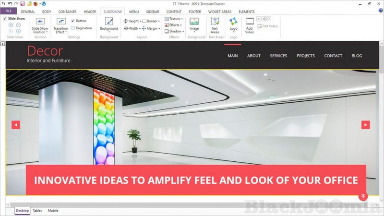Click the WordPress icon in title bar
The image size is (384, 216).
[43, 3]
